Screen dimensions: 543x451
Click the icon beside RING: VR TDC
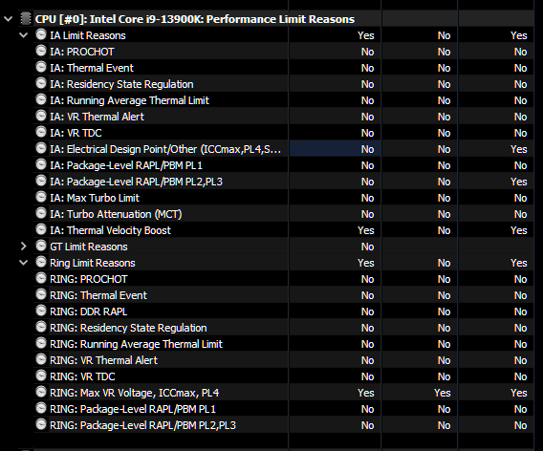click(41, 376)
